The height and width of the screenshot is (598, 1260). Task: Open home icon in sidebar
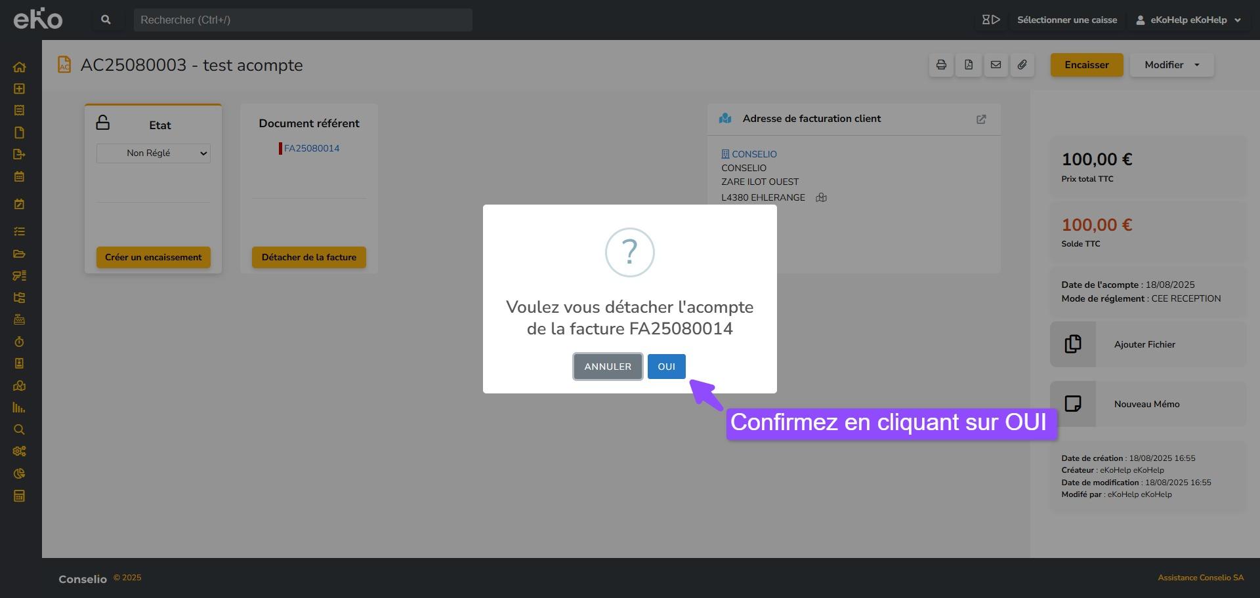click(19, 67)
